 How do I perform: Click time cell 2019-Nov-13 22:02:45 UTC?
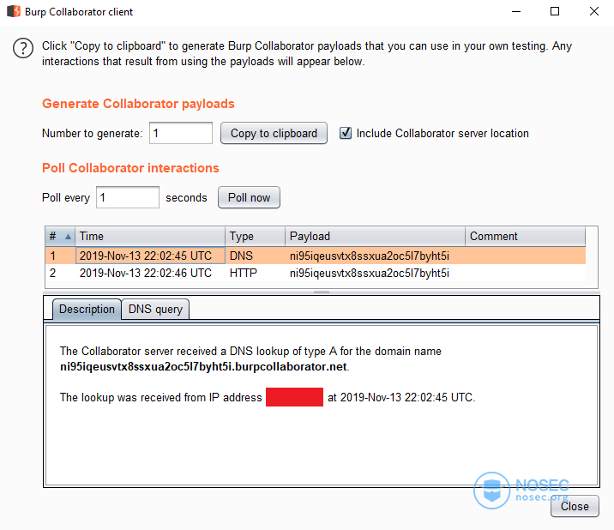point(150,256)
